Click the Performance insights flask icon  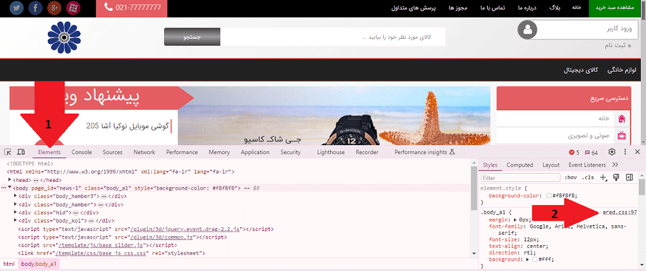[x=452, y=152]
